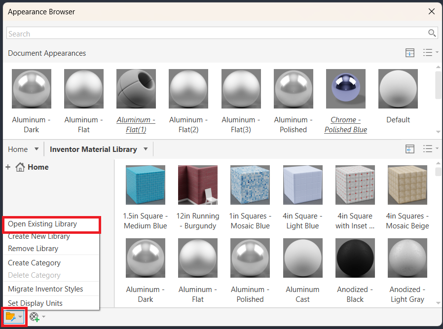The image size is (443, 329).
Task: Open the manage library folder icon
Action: [11, 317]
